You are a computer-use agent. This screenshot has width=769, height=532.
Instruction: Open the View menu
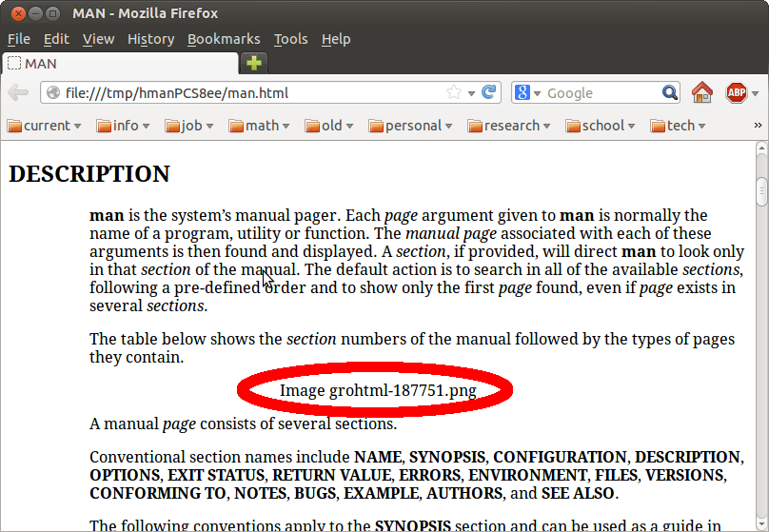tap(99, 39)
